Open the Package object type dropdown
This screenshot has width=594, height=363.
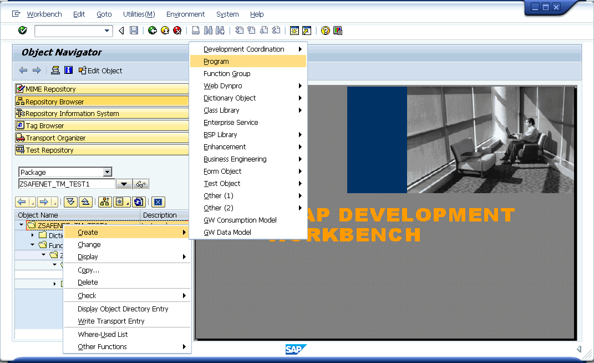tap(108, 172)
